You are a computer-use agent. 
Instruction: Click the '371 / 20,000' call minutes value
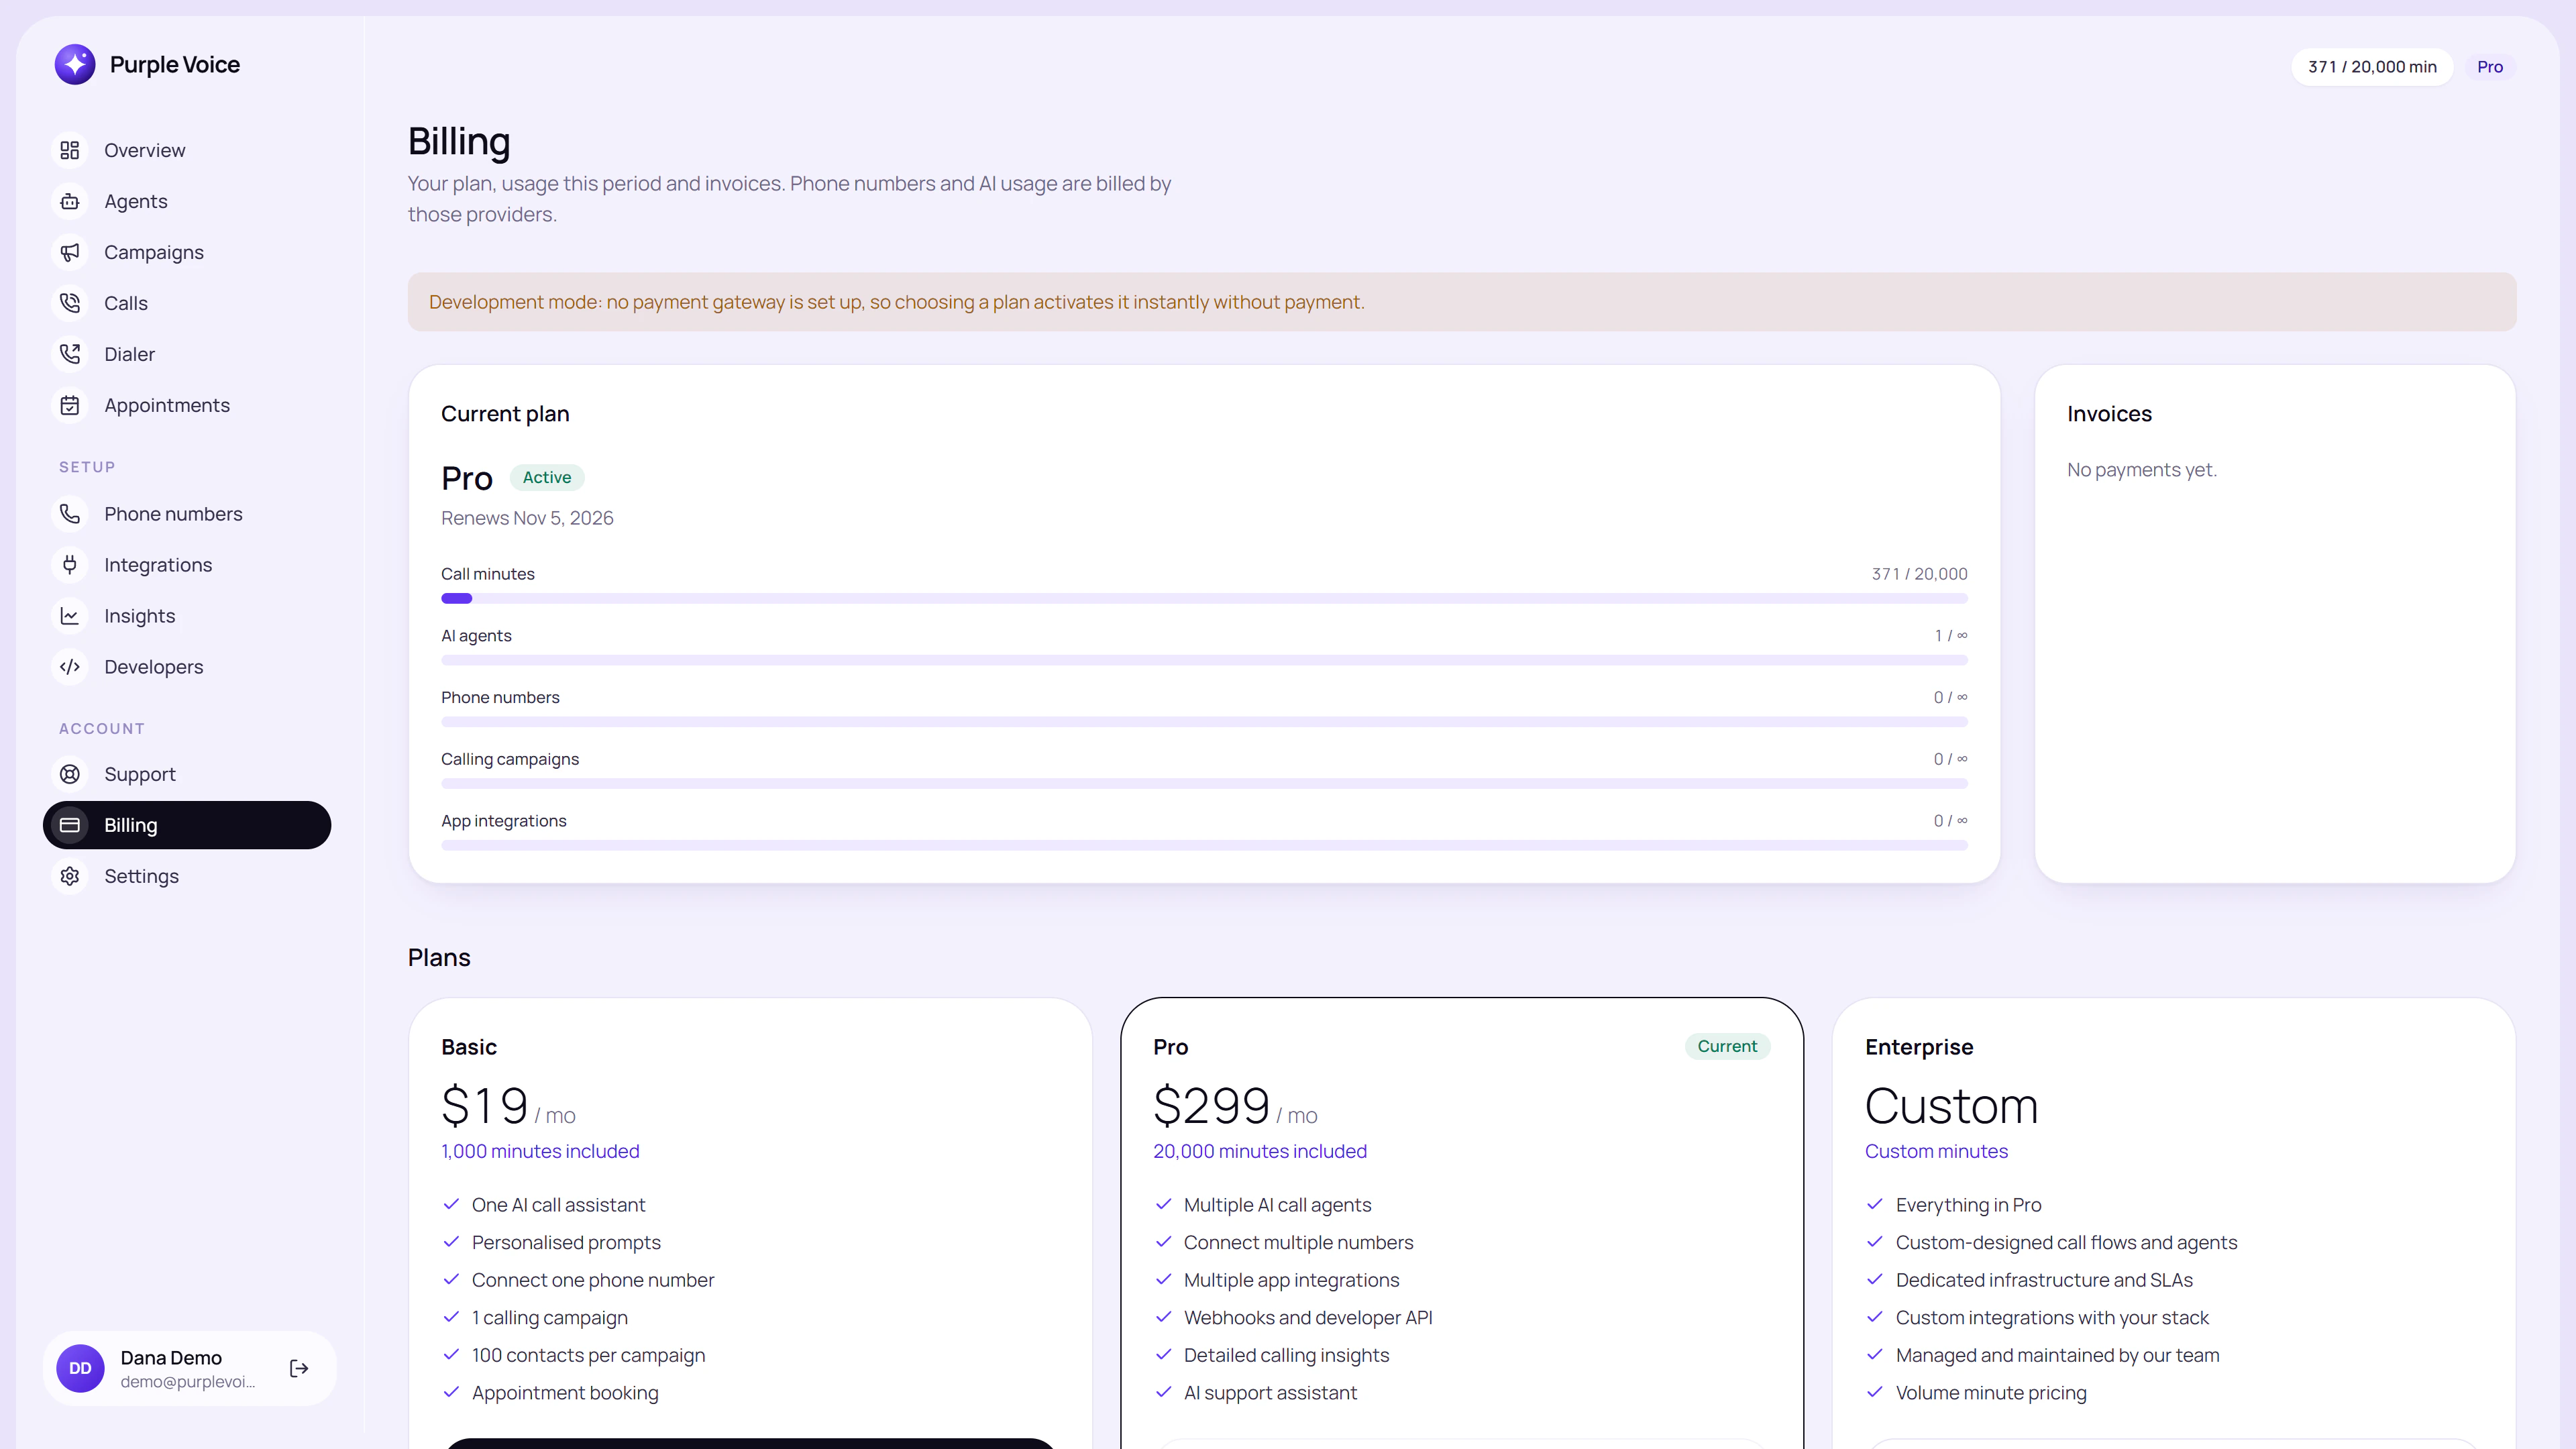1919,574
